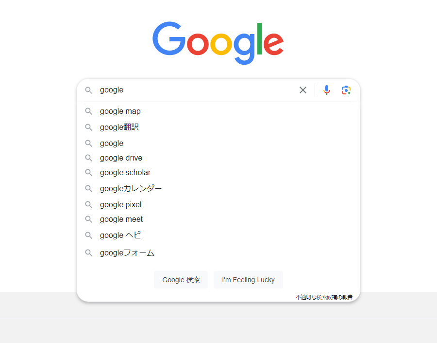Viewport: 437px width, 343px height.
Task: Click magnifier icon beside "google map"
Action: tap(88, 111)
